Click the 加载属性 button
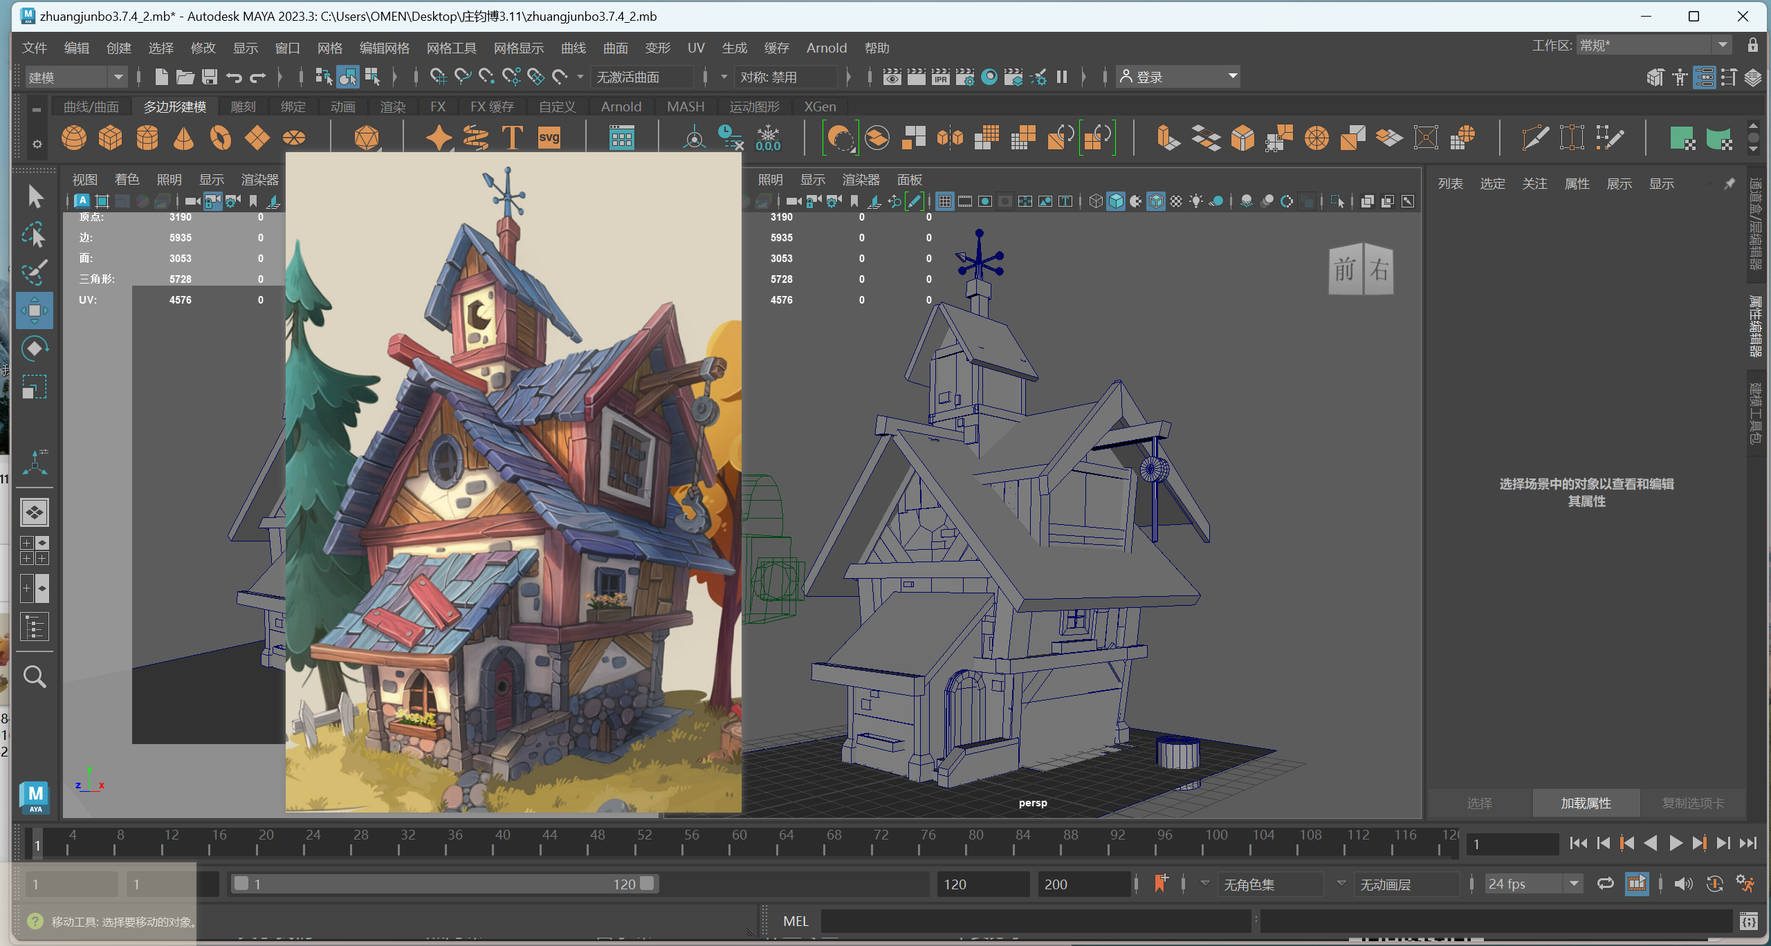1771x946 pixels. click(1586, 804)
